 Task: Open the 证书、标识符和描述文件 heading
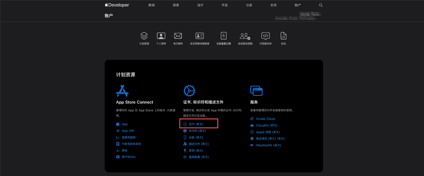203,102
